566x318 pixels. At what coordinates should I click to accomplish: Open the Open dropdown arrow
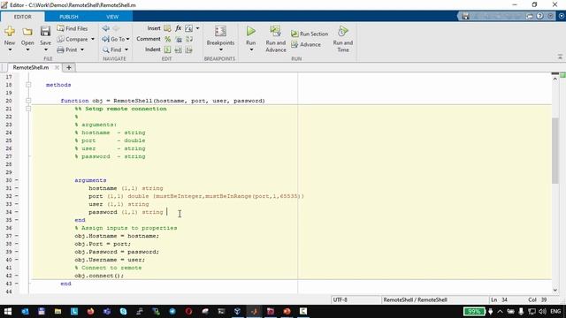tap(27, 49)
